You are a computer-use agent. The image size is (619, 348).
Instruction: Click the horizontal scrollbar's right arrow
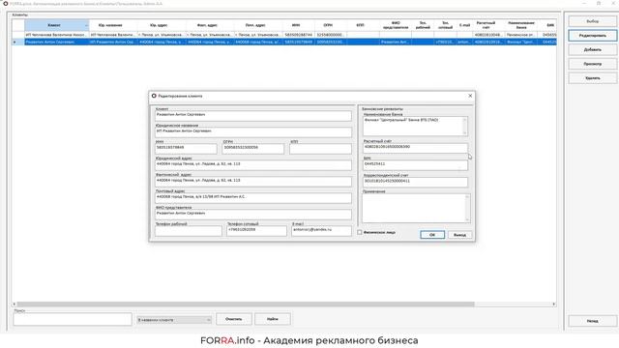click(x=554, y=304)
